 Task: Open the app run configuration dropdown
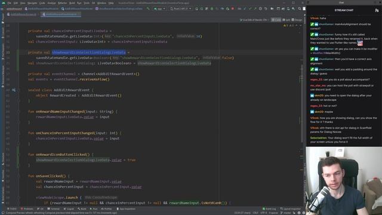click(159, 8)
